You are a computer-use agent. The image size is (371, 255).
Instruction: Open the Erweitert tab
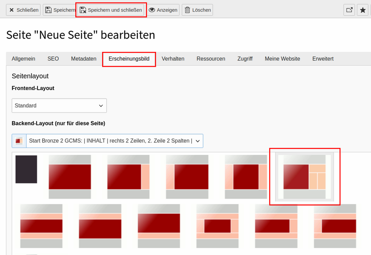click(323, 59)
